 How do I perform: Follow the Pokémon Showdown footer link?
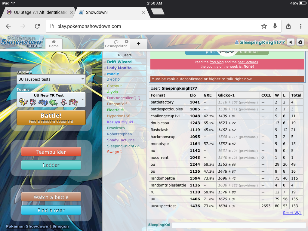point(27,226)
